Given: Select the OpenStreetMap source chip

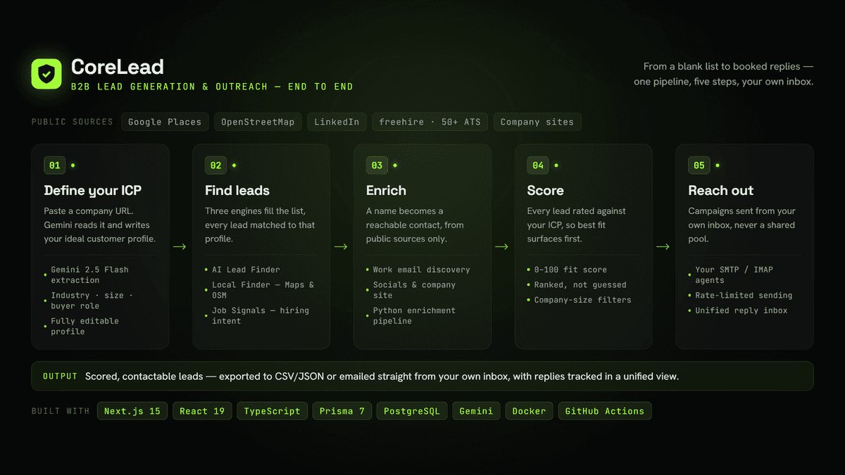Looking at the screenshot, I should [x=258, y=122].
